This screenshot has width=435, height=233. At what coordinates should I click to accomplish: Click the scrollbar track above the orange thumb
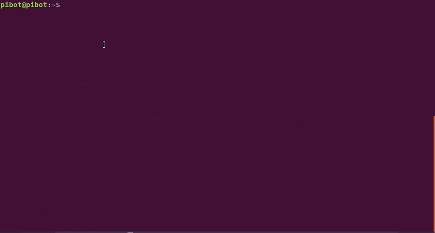point(434,58)
